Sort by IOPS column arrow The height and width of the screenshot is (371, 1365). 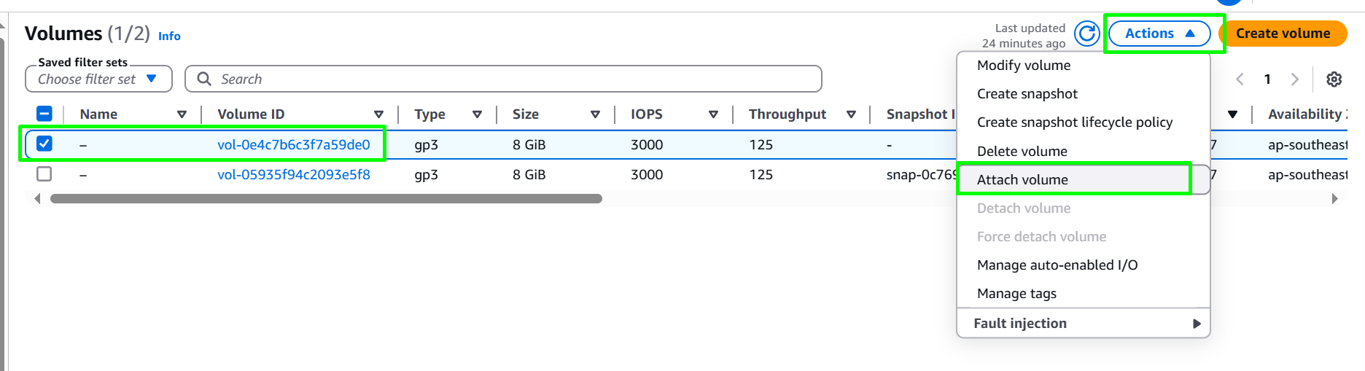tap(713, 114)
